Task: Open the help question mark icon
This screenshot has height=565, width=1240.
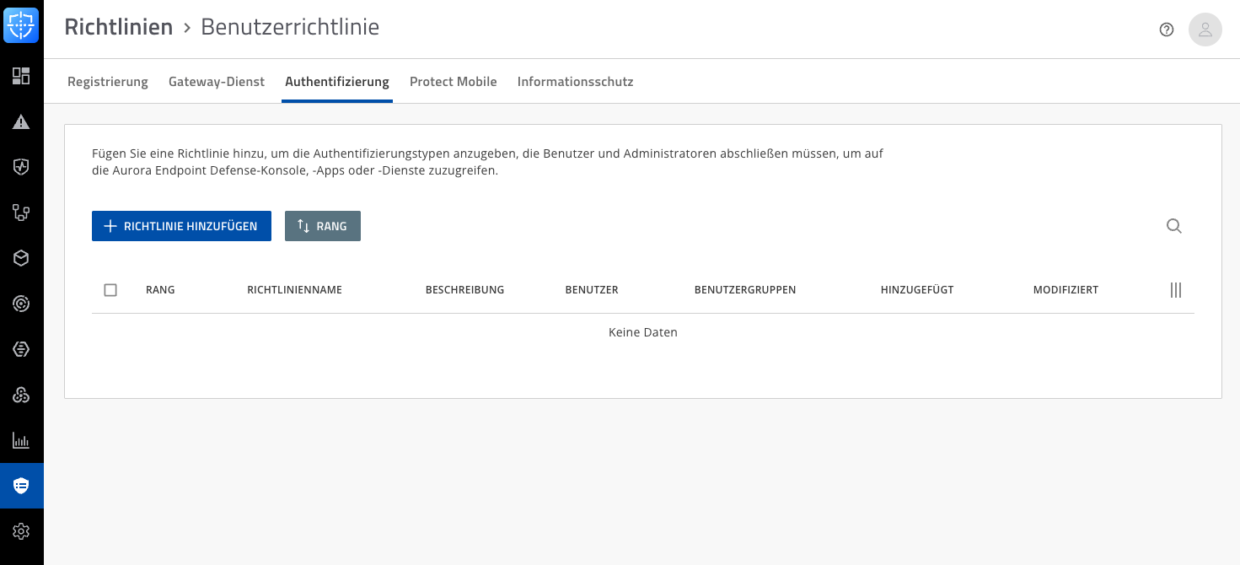Action: click(1167, 30)
